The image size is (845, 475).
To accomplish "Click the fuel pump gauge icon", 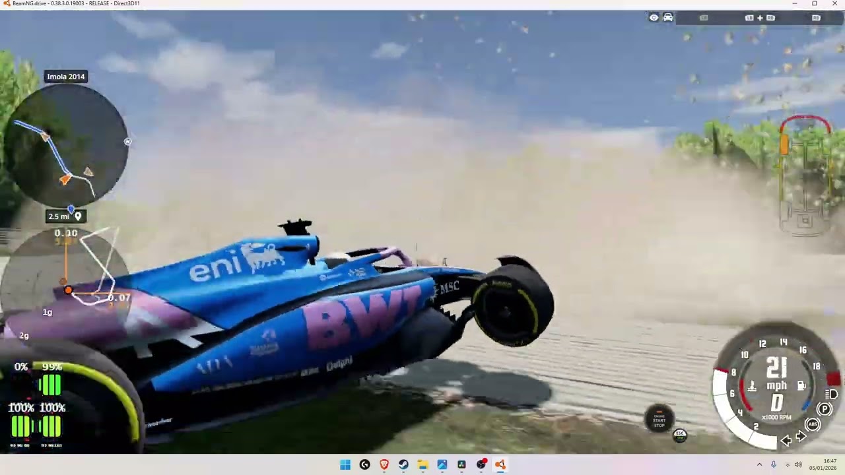I will tap(801, 385).
